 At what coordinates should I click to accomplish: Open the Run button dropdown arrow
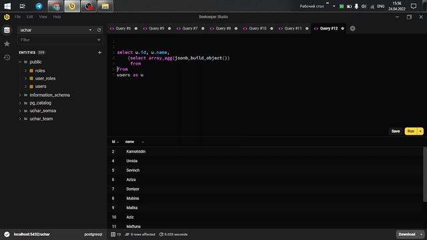click(x=420, y=131)
